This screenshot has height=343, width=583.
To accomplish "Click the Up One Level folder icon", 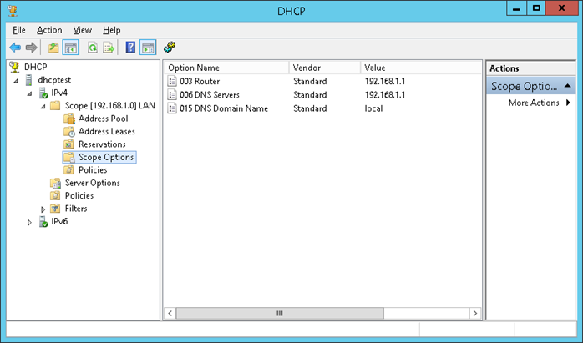I will pos(53,48).
